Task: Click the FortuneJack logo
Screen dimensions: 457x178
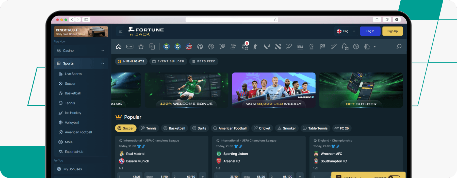Action: [x=146, y=31]
